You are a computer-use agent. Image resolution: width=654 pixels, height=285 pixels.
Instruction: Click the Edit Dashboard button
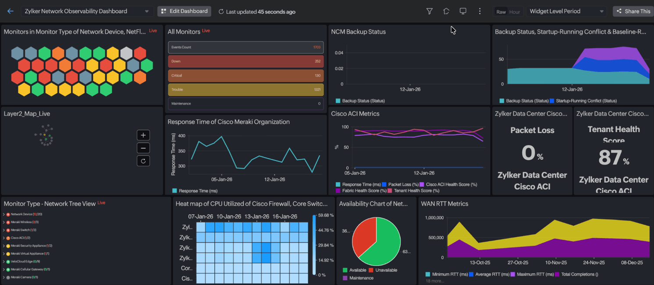coord(184,11)
